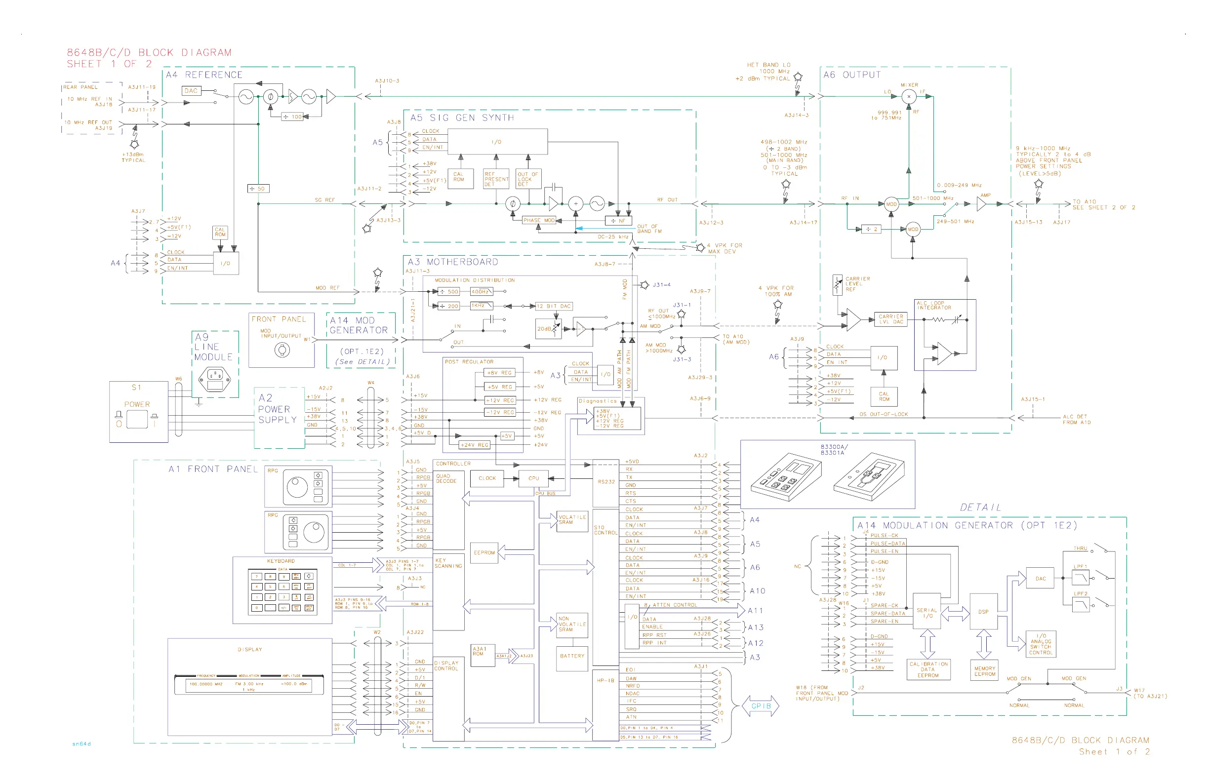Click the power inlet icon in A9 Line Module
1209x782 pixels.
pos(215,378)
